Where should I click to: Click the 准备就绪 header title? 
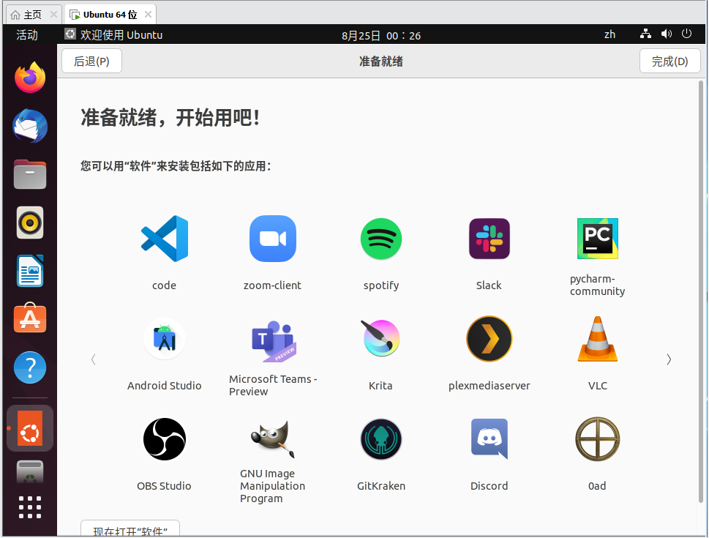[380, 61]
